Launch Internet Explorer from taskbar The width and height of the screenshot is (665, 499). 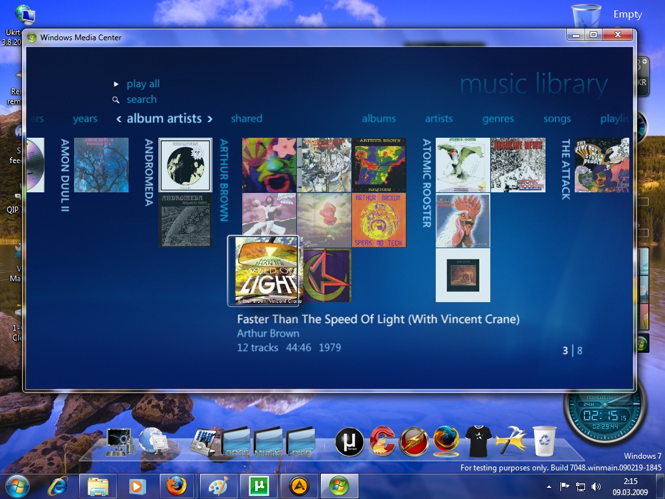coord(58,486)
